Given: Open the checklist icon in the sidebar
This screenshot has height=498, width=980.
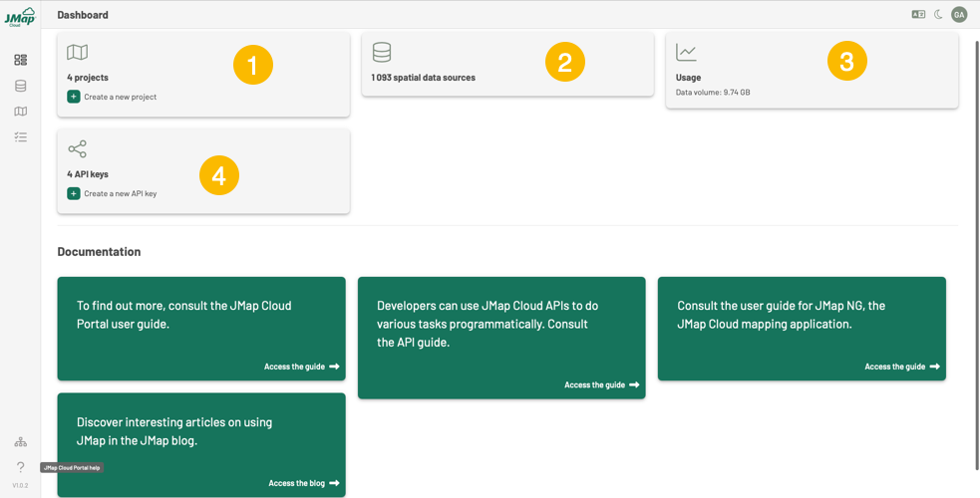Looking at the screenshot, I should coord(20,137).
